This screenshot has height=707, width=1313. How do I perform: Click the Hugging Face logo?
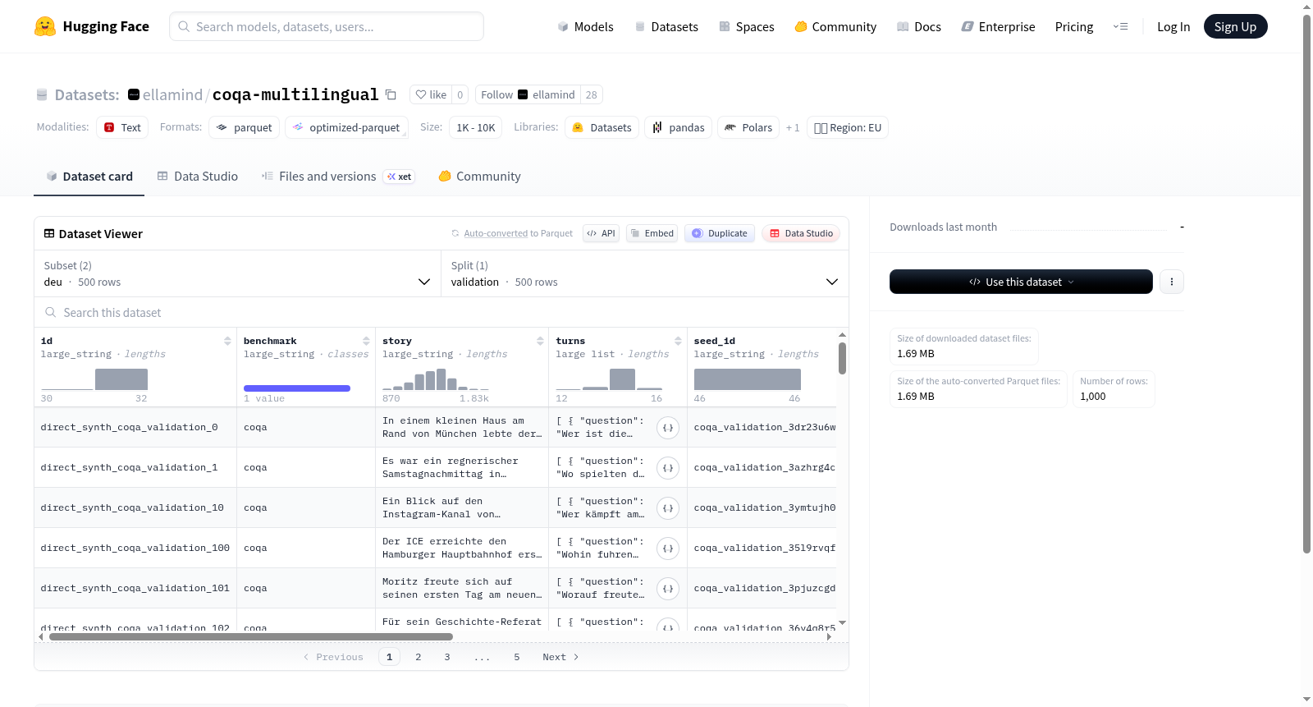click(91, 26)
